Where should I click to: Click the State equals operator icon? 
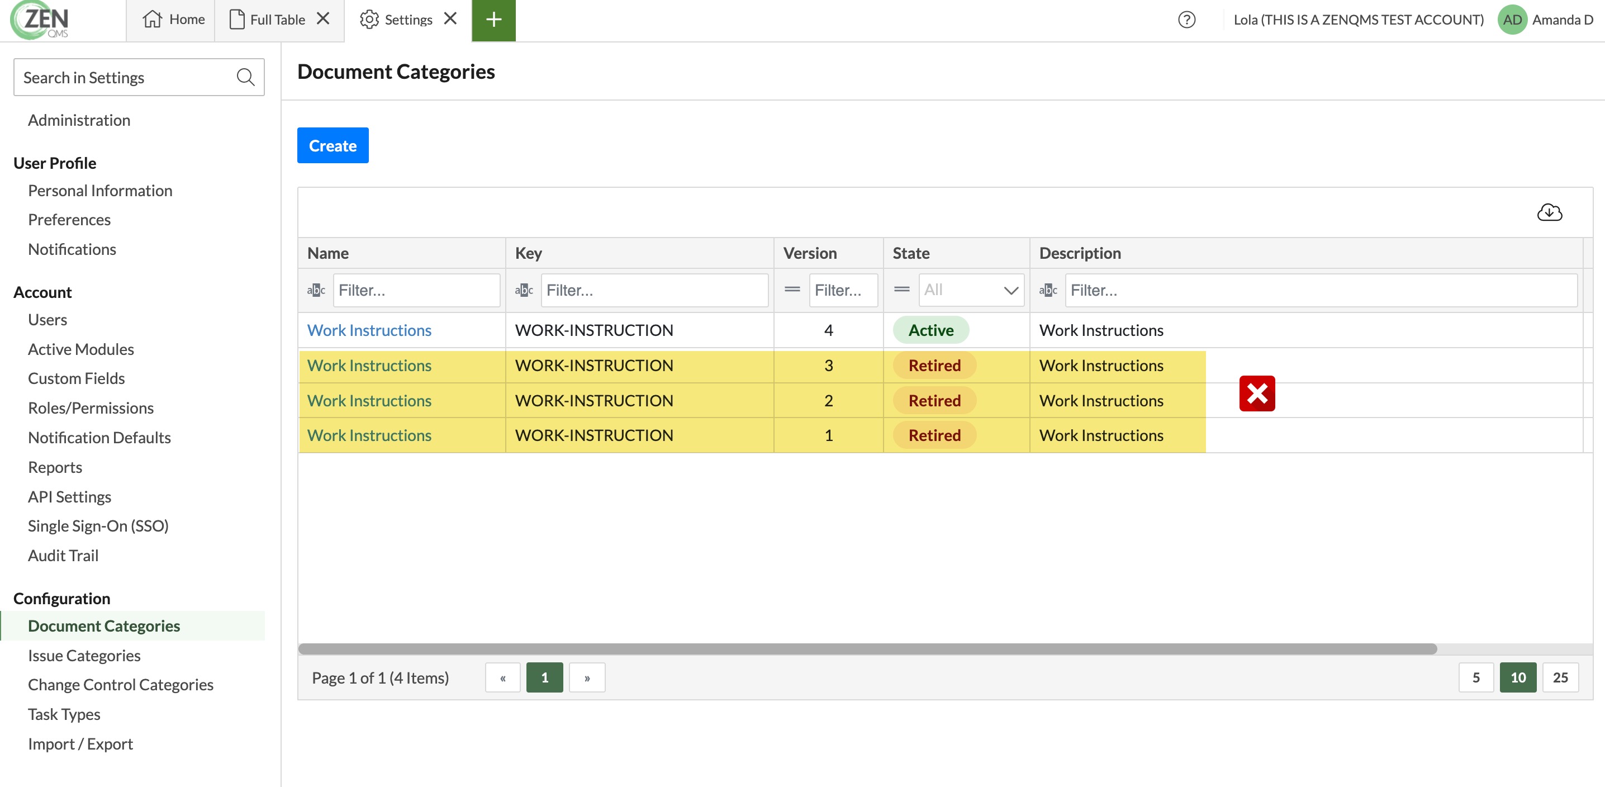click(x=901, y=290)
